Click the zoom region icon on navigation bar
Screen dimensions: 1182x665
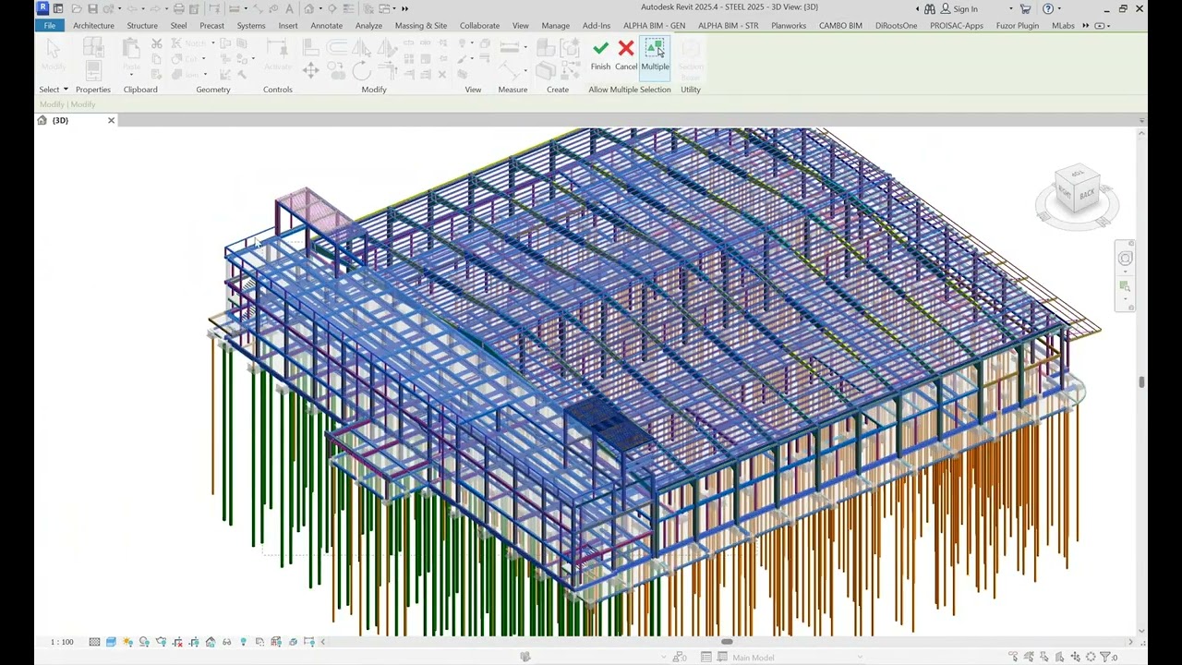[x=1125, y=285]
